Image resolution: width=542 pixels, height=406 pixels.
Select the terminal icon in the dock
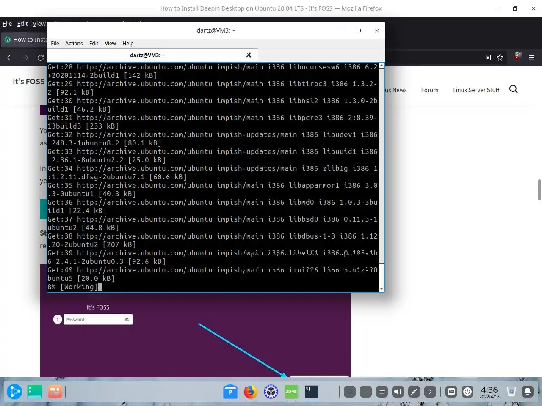point(311,392)
